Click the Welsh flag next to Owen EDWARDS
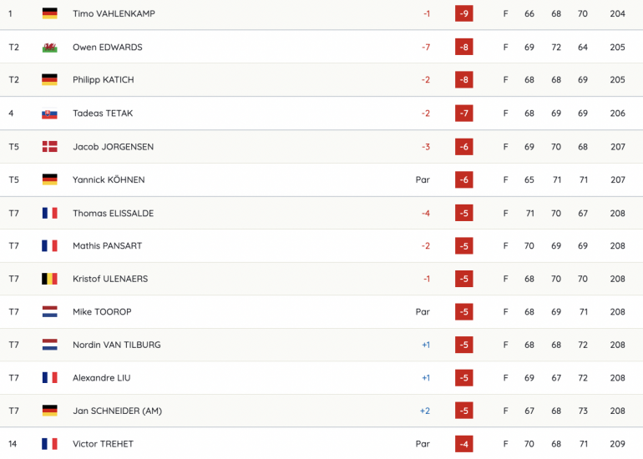 coord(49,47)
